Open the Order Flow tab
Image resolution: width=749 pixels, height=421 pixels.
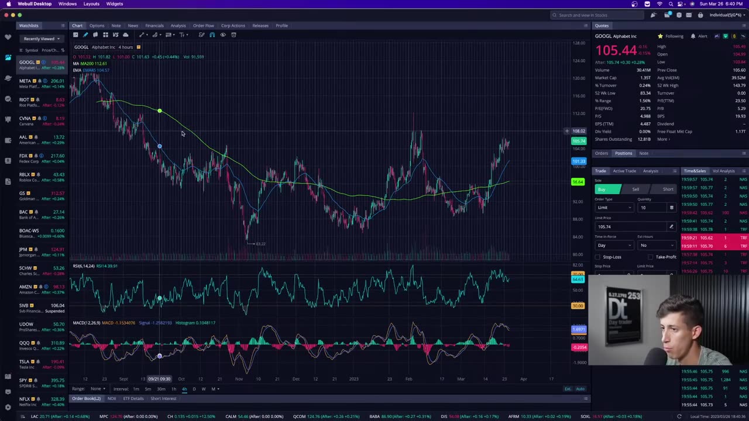[204, 26]
